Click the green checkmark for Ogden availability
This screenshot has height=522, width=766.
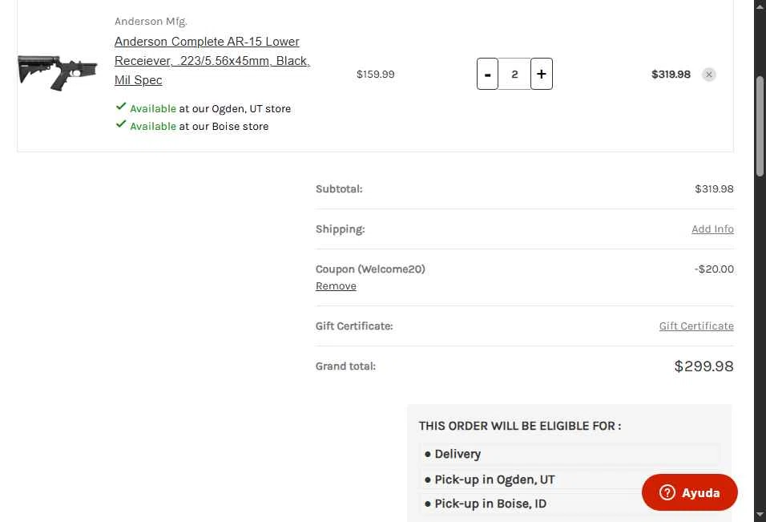point(121,107)
